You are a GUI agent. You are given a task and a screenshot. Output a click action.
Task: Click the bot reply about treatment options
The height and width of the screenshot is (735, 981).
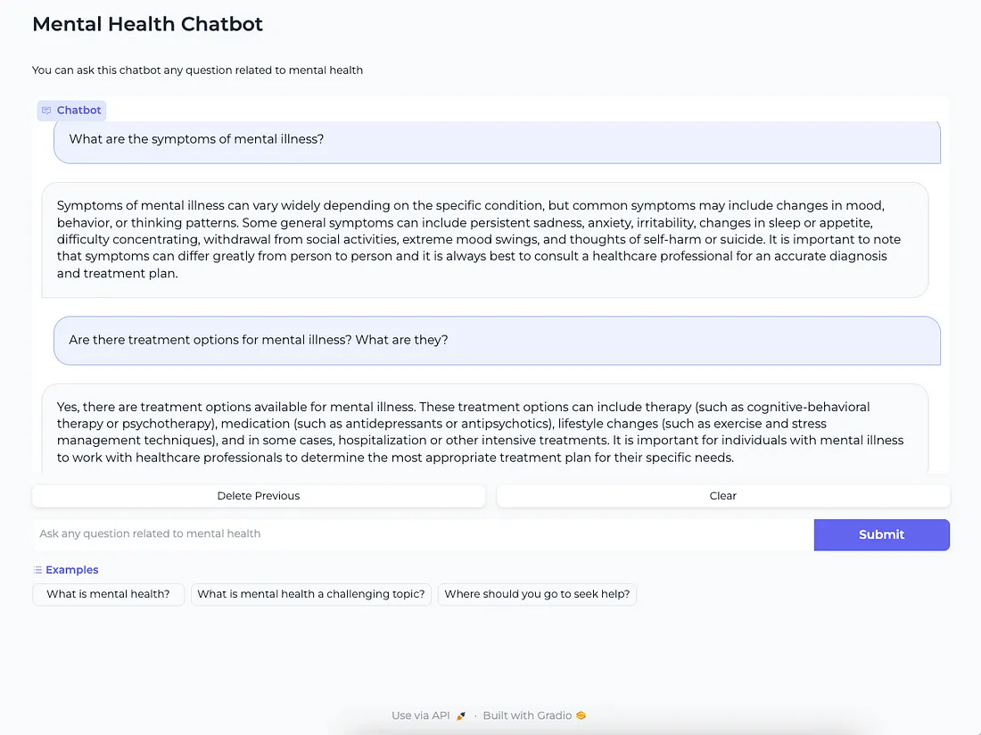click(x=485, y=430)
